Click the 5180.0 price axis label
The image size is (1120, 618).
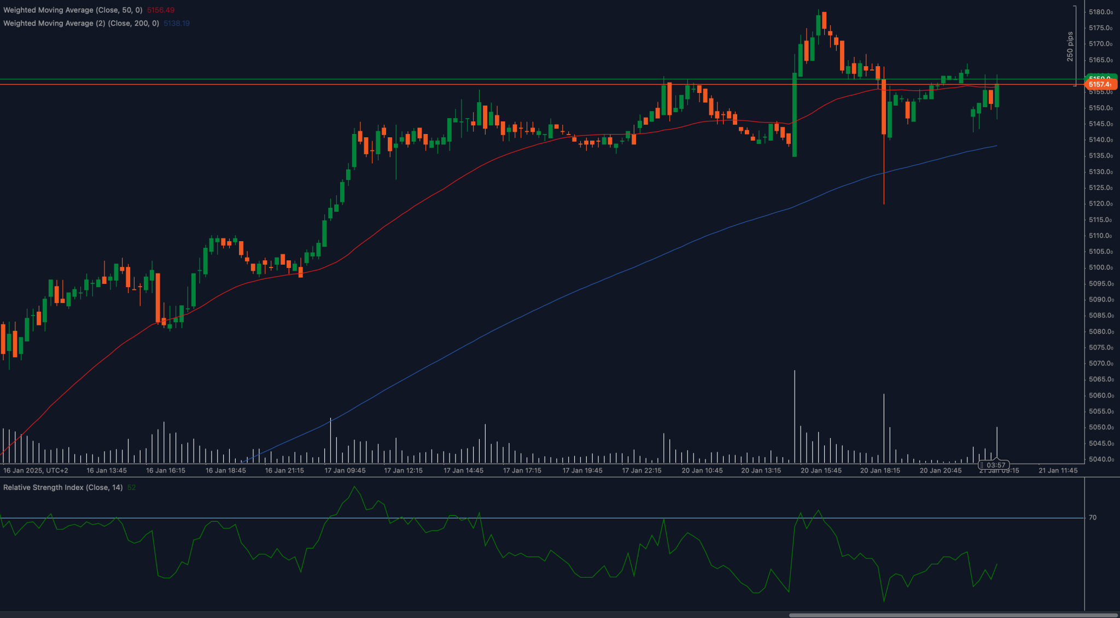coord(1100,12)
